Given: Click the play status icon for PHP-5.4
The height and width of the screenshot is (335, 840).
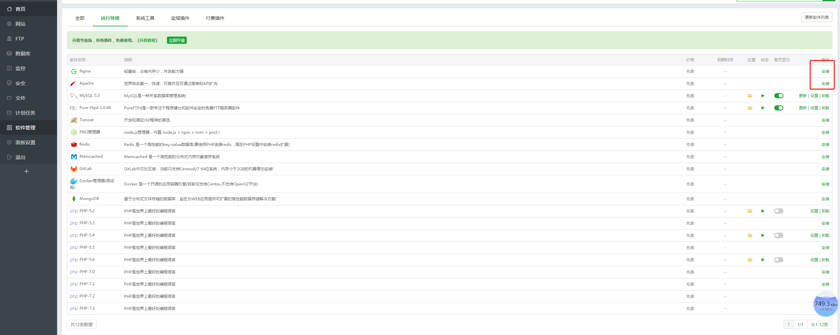Looking at the screenshot, I should tap(763, 236).
